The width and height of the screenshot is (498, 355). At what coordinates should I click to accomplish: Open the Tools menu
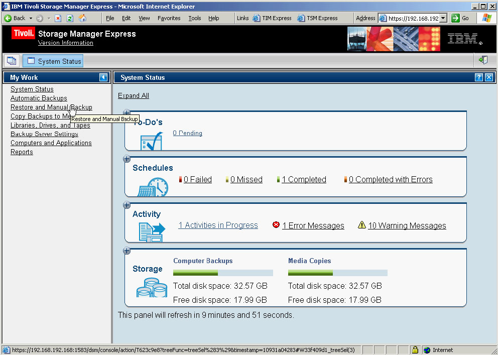pyautogui.click(x=195, y=19)
